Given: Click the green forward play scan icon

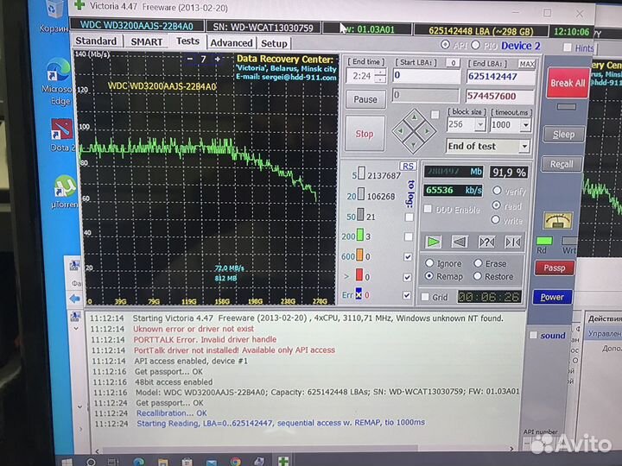Looking at the screenshot, I should point(433,242).
